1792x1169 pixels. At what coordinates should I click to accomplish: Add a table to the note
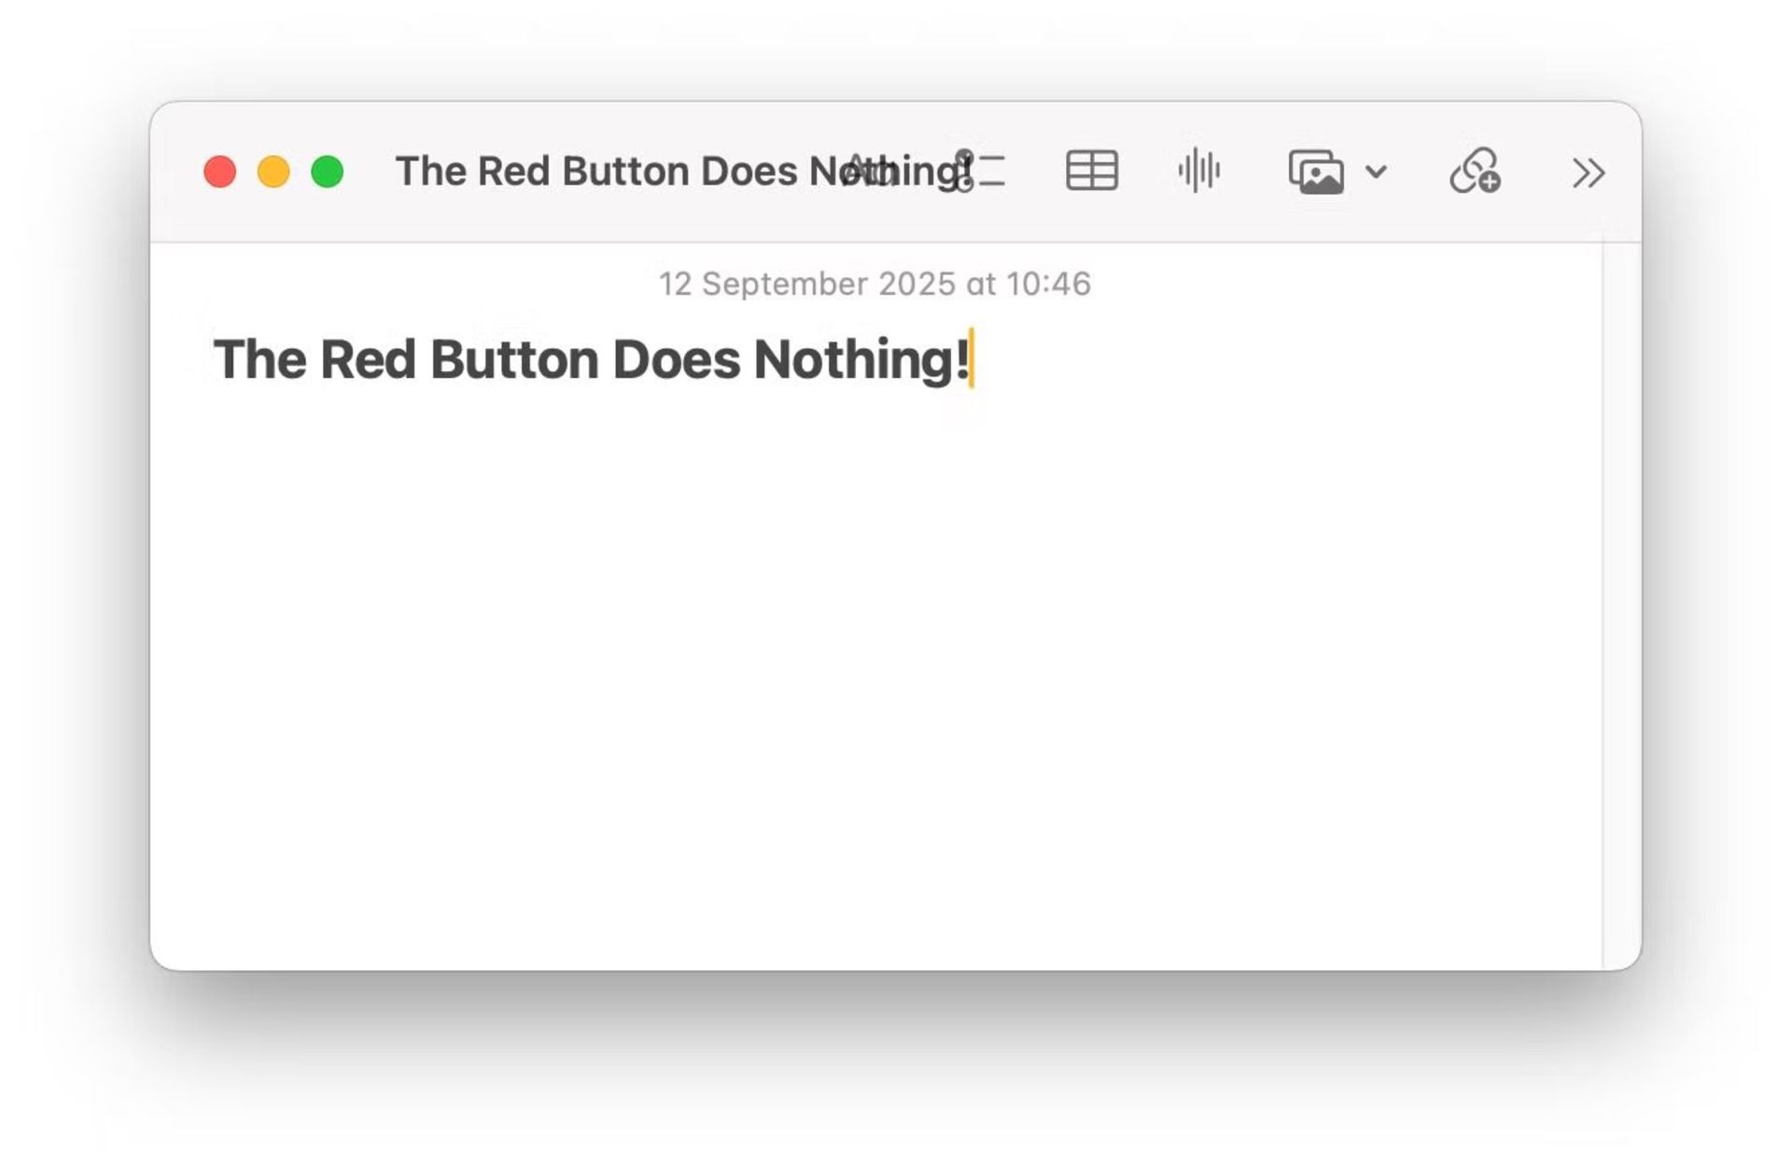point(1091,172)
